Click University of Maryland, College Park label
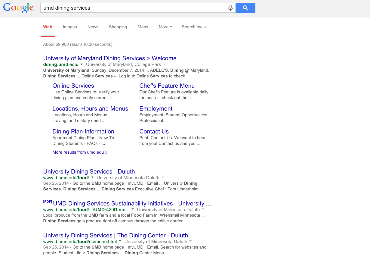This screenshot has height=260, width=370. (x=124, y=64)
